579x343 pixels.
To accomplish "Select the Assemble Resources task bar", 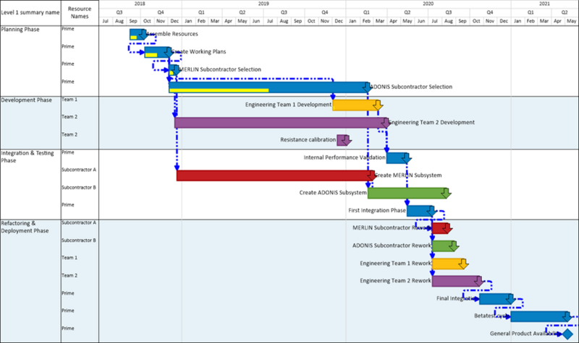I will point(138,34).
